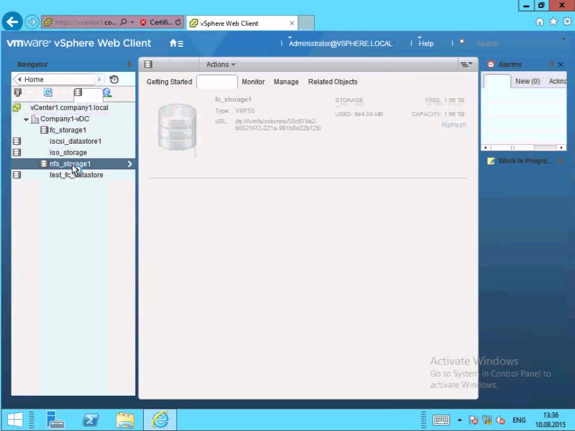Screen dimensions: 575x431
Task: Select the New (0) alarms tab
Action: 527,81
